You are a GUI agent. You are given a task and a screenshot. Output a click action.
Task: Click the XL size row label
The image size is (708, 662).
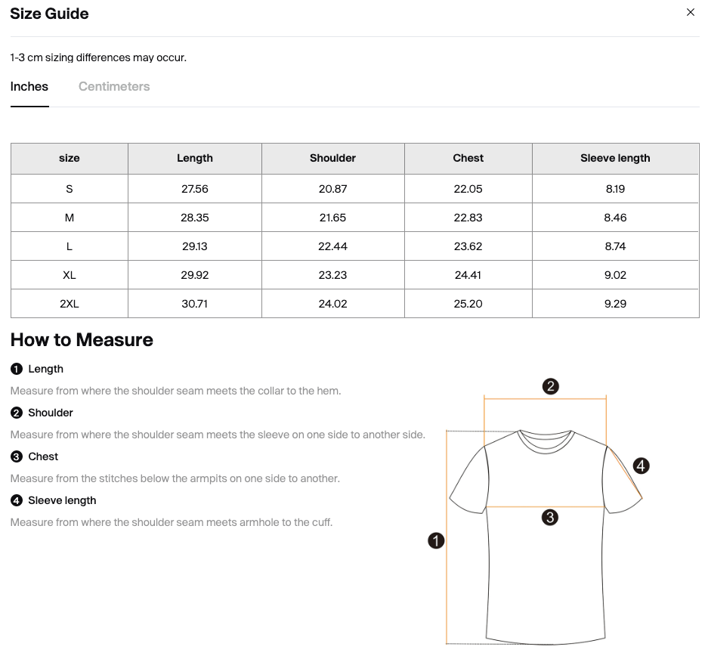point(70,275)
